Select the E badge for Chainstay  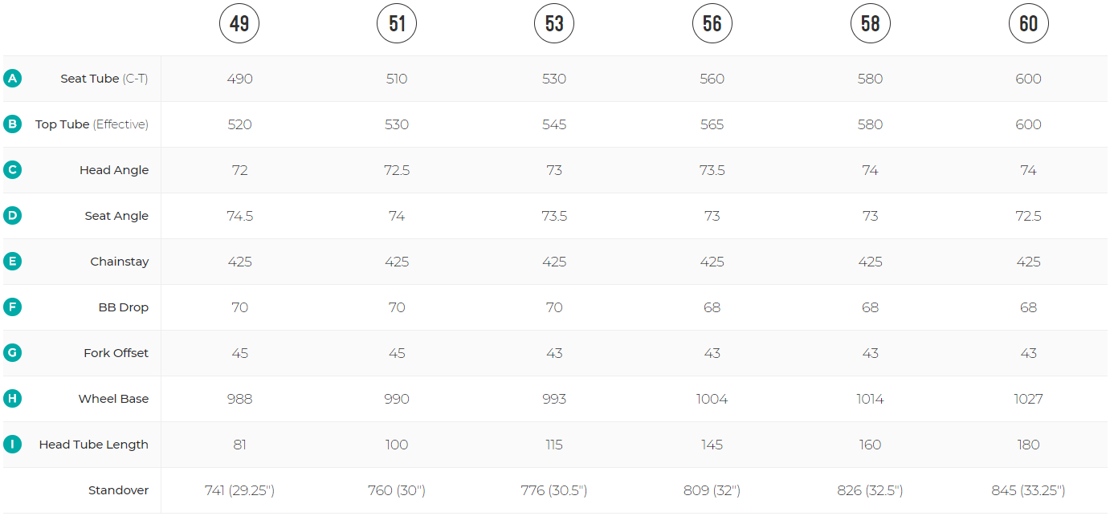12,262
